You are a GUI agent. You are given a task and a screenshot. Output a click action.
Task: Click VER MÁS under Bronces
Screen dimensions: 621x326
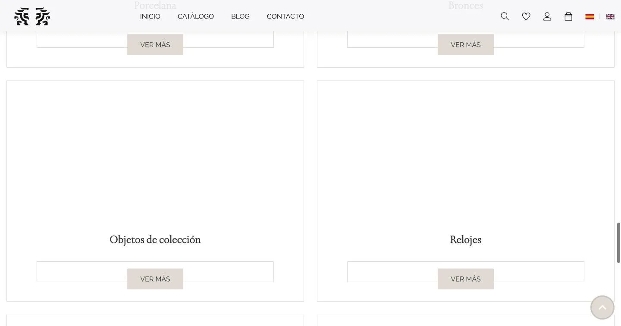(466, 45)
